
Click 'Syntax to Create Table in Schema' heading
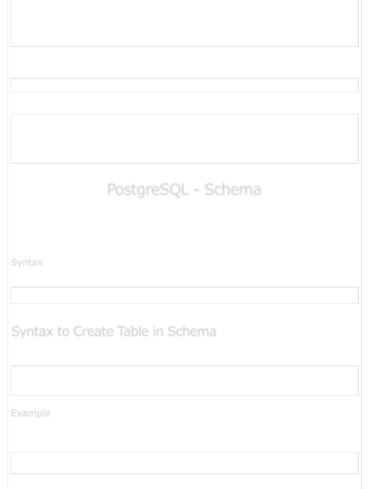tap(113, 332)
